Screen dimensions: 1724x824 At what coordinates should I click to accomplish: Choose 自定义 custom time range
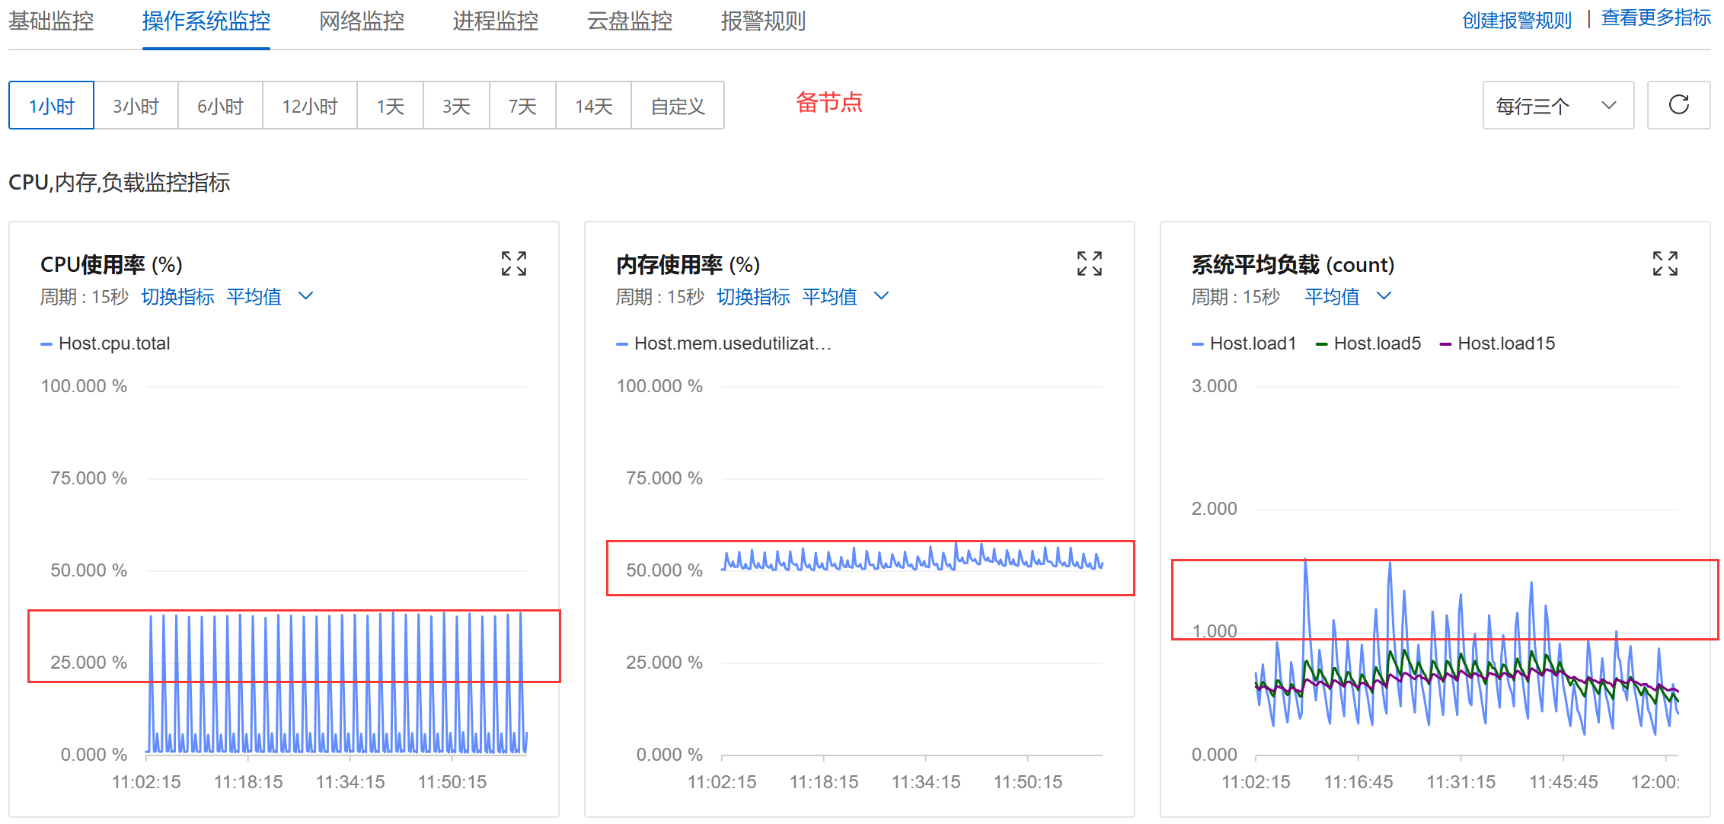pyautogui.click(x=678, y=105)
